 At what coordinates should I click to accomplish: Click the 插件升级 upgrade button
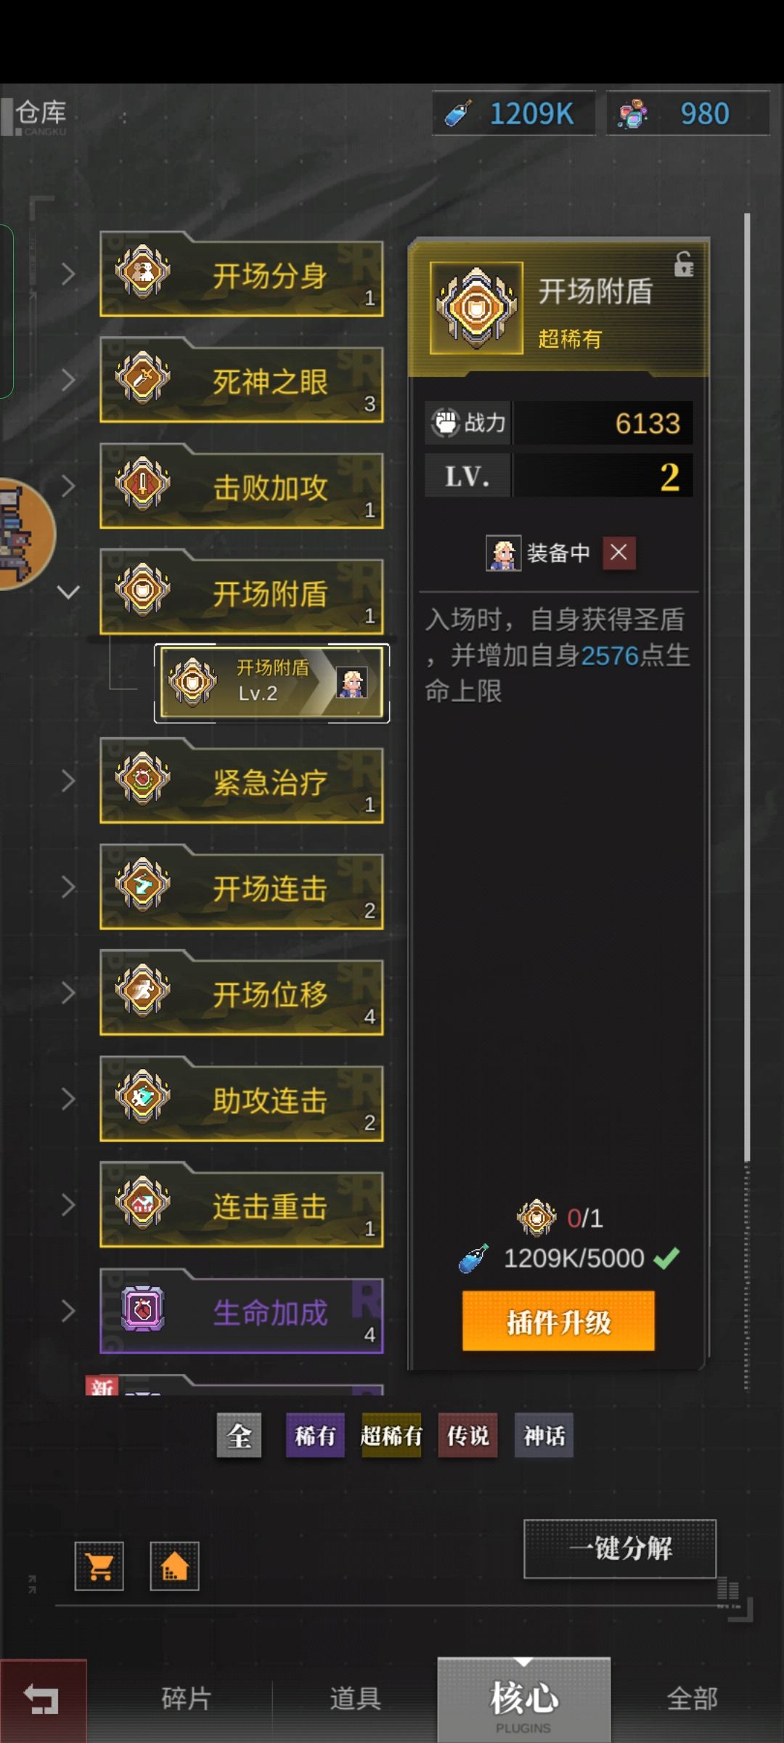click(x=558, y=1321)
